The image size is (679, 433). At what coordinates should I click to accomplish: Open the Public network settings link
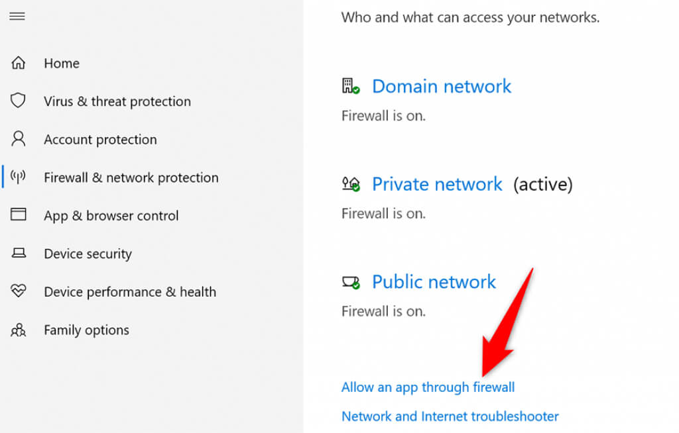[434, 282]
